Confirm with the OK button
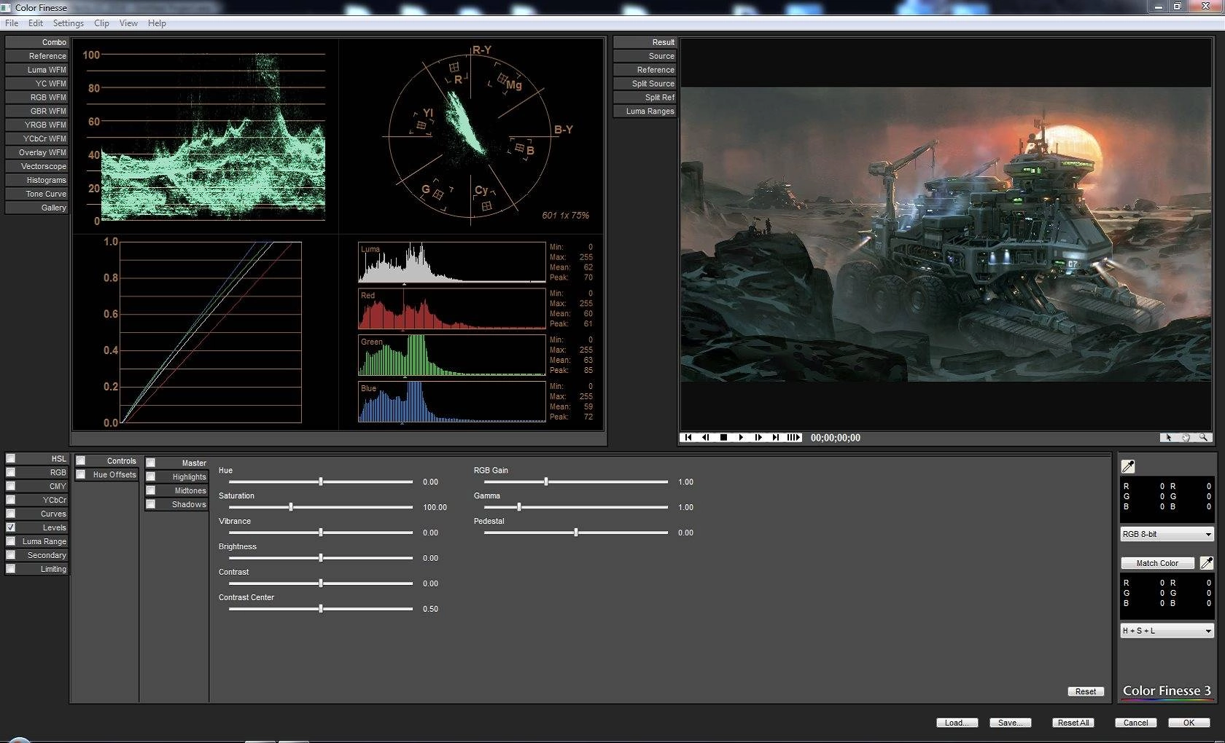The height and width of the screenshot is (743, 1225). pyautogui.click(x=1189, y=723)
